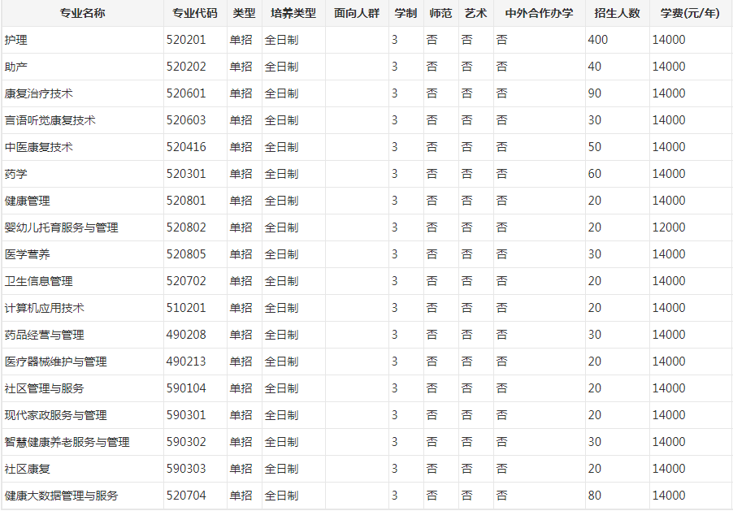This screenshot has height=511, width=733.
Task: Click major code 490213
Action: click(186, 362)
